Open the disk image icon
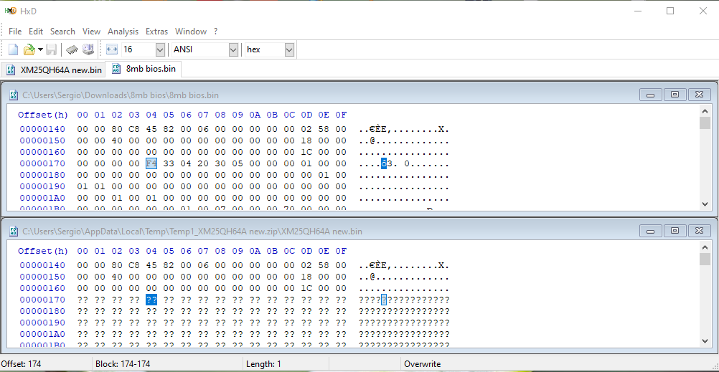This screenshot has width=719, height=372. (x=88, y=49)
